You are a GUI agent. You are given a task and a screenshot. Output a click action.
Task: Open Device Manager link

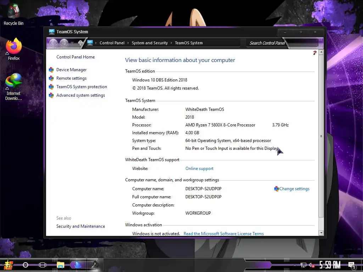(71, 70)
